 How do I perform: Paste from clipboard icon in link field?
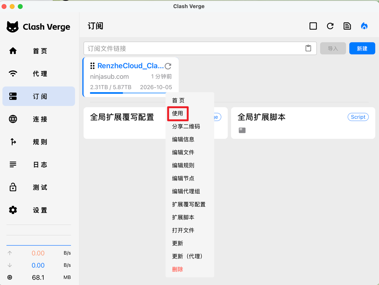point(308,48)
